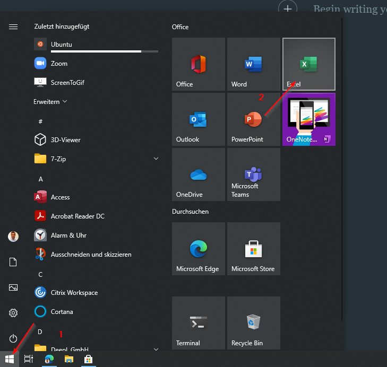Click the Ubuntu install progress bar
Screen dimensions: 387x367
point(104,51)
